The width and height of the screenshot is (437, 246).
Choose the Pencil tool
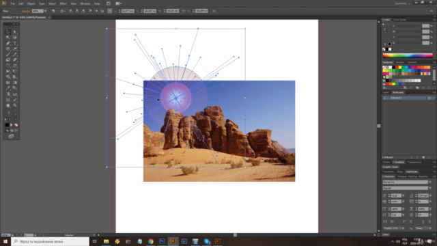coord(15,55)
